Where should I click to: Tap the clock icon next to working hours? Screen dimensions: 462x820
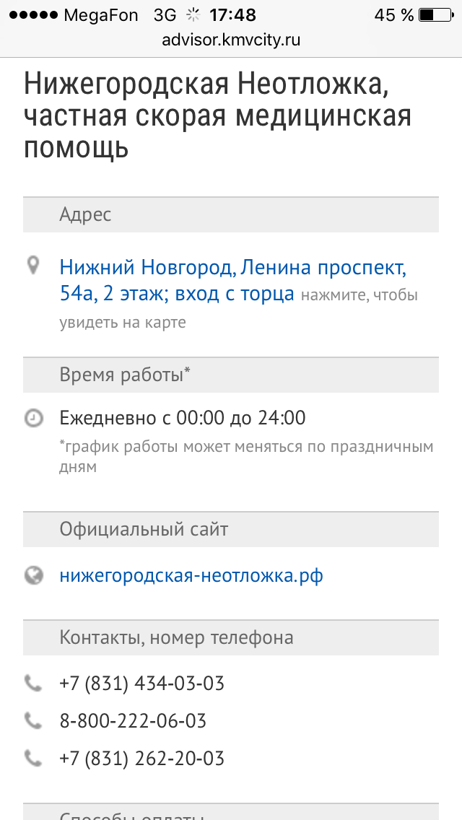(33, 418)
